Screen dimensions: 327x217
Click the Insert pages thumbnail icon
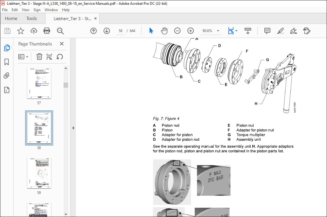coord(49,57)
